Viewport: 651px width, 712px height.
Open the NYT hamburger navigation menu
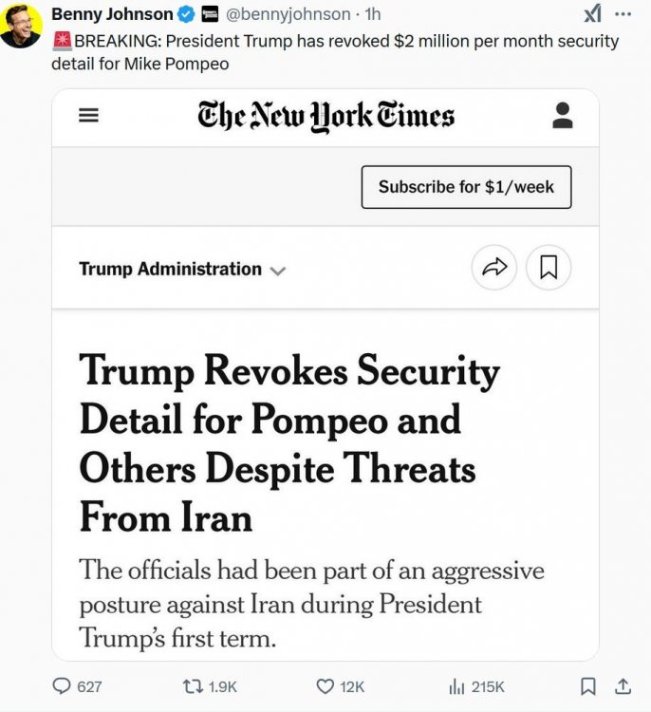pos(88,116)
